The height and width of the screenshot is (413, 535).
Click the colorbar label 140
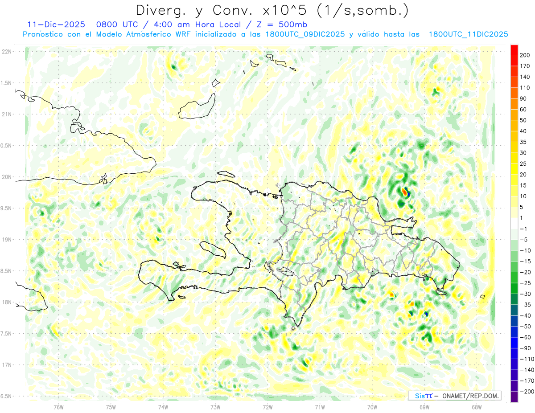click(526, 77)
